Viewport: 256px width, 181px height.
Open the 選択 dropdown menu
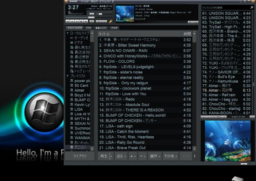[155, 156]
